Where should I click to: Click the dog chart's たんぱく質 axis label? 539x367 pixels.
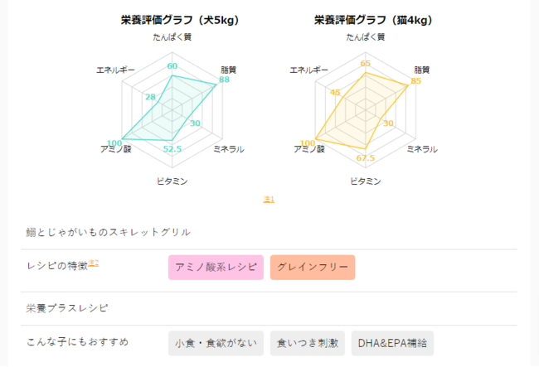point(172,37)
